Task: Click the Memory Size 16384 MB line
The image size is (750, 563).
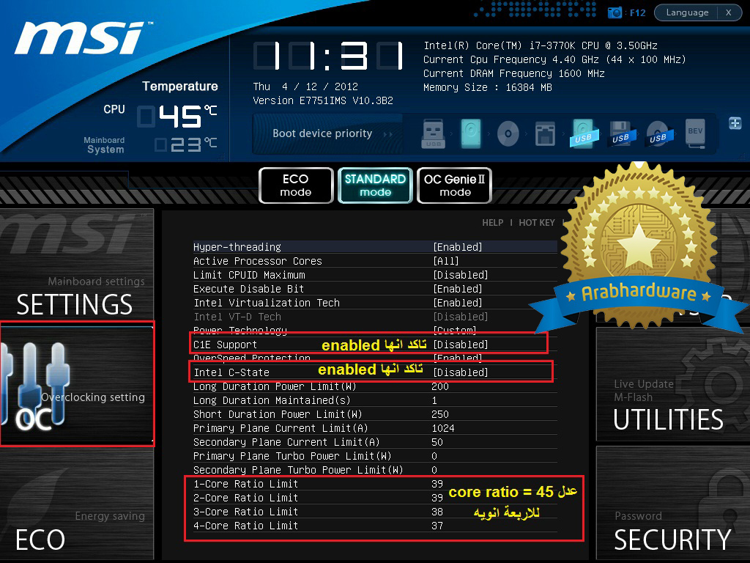Action: 487,87
